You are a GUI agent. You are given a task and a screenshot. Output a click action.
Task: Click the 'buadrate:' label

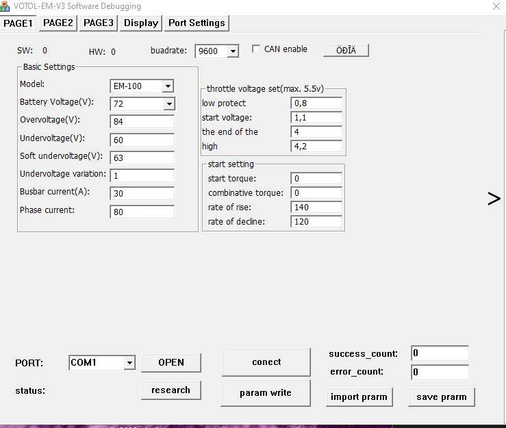pyautogui.click(x=168, y=51)
